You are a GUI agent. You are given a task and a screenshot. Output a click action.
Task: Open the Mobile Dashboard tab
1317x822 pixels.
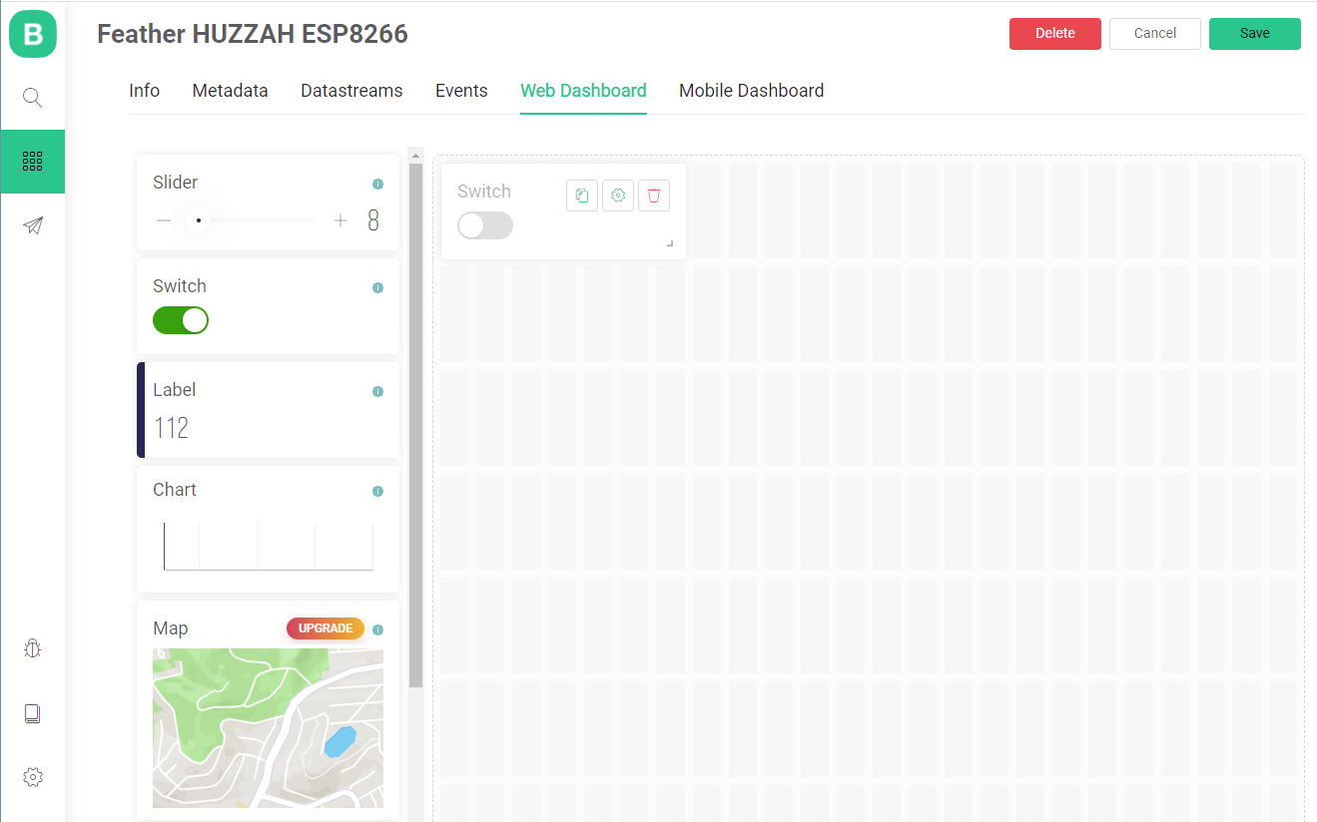click(752, 91)
